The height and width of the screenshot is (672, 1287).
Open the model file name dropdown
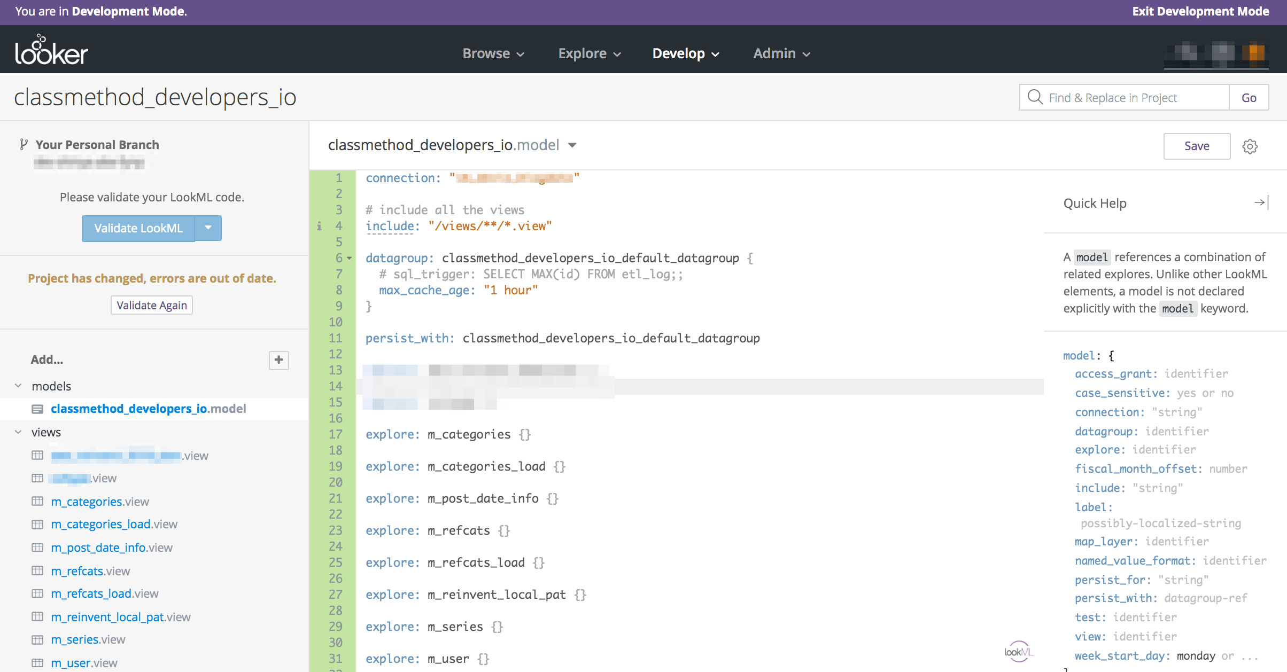point(572,145)
